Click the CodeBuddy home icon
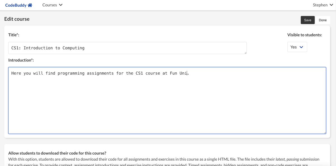Viewport: 336px width, 166px height. point(30,5)
